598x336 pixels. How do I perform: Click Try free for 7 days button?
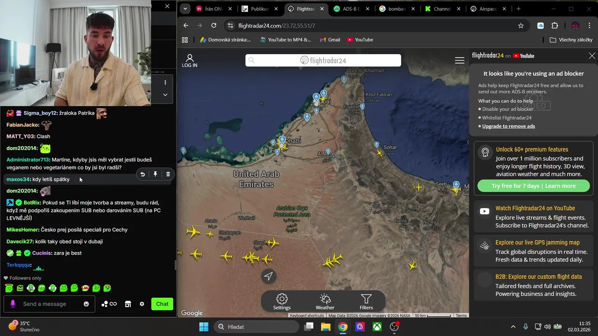(x=534, y=186)
